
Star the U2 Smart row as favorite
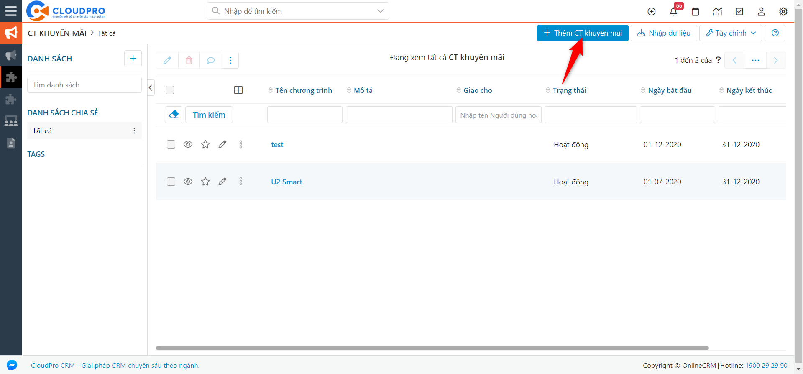click(205, 182)
